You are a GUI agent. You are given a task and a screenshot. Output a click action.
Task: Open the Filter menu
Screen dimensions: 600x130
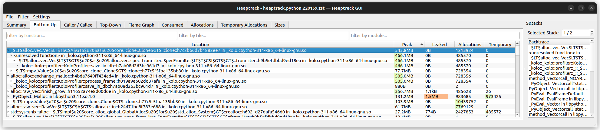pos(23,17)
